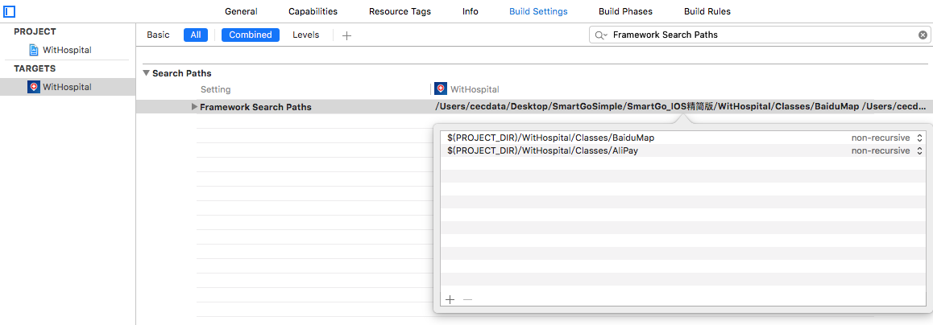This screenshot has height=325, width=933.
Task: Select WithHospital under PROJECT
Action: point(67,50)
